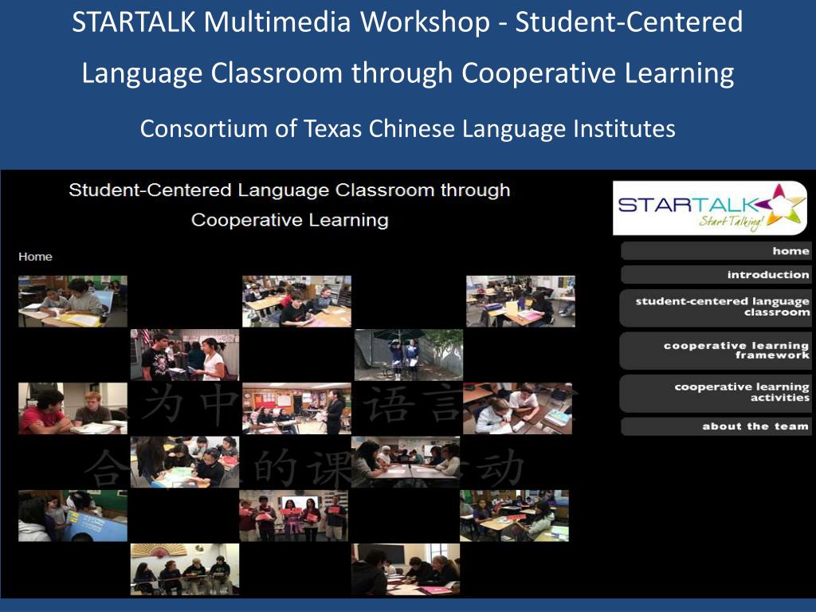Open cooperative learning framework page
This screenshot has height=612, width=816.
pos(716,351)
